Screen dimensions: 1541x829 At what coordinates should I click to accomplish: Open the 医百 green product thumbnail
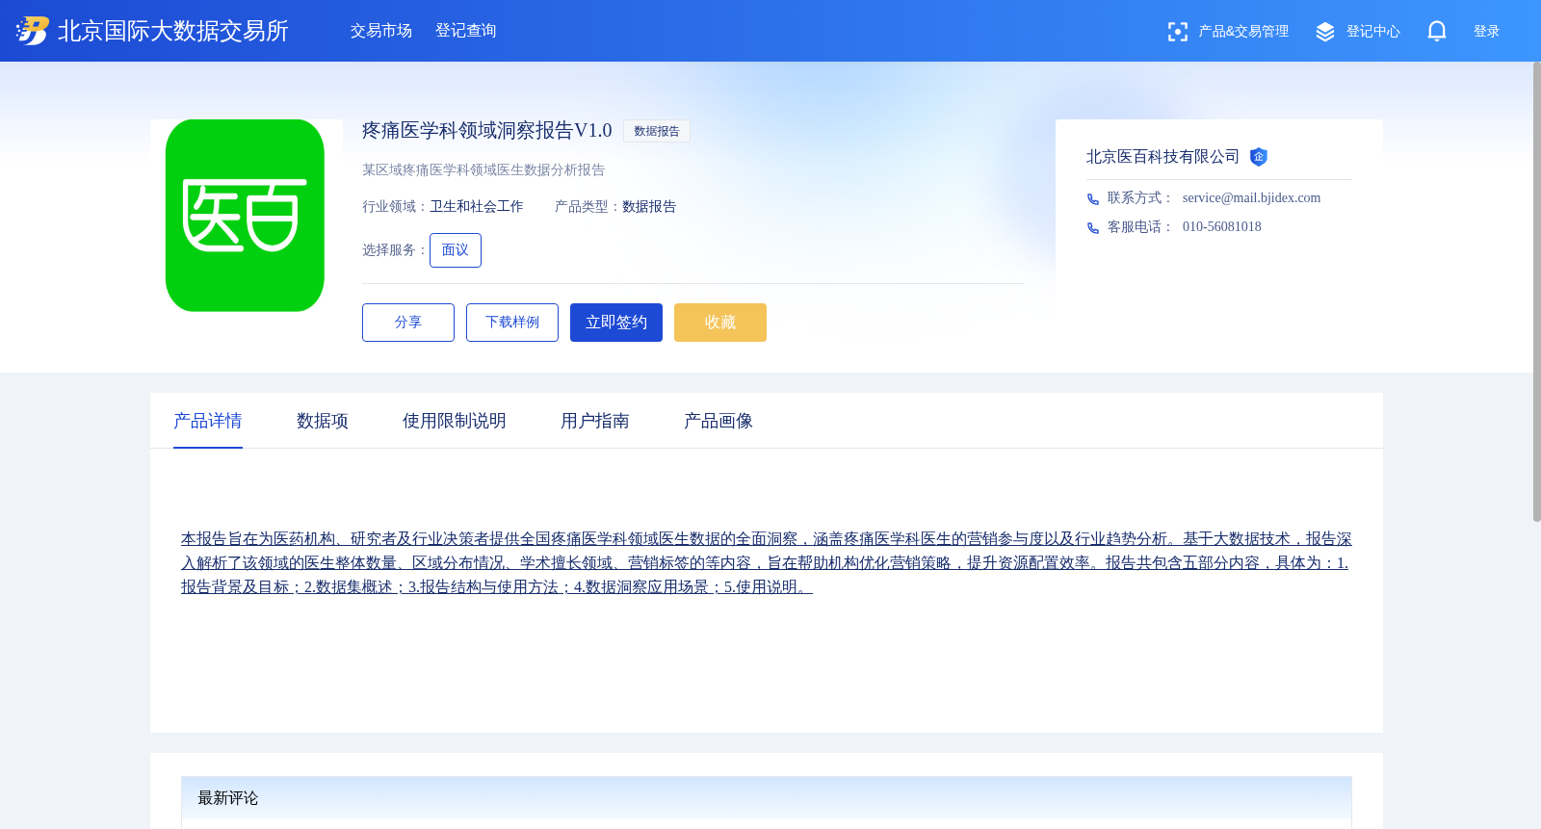(245, 216)
